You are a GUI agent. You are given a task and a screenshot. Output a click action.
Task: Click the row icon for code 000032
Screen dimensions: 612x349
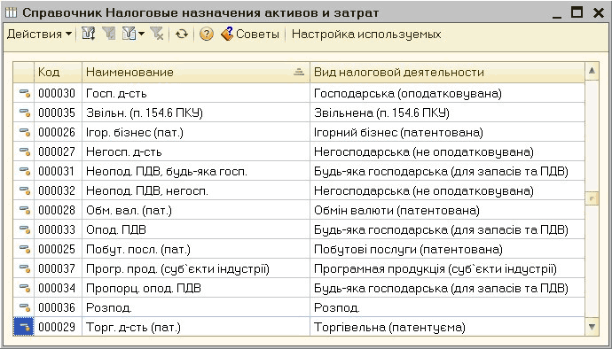[x=25, y=190]
